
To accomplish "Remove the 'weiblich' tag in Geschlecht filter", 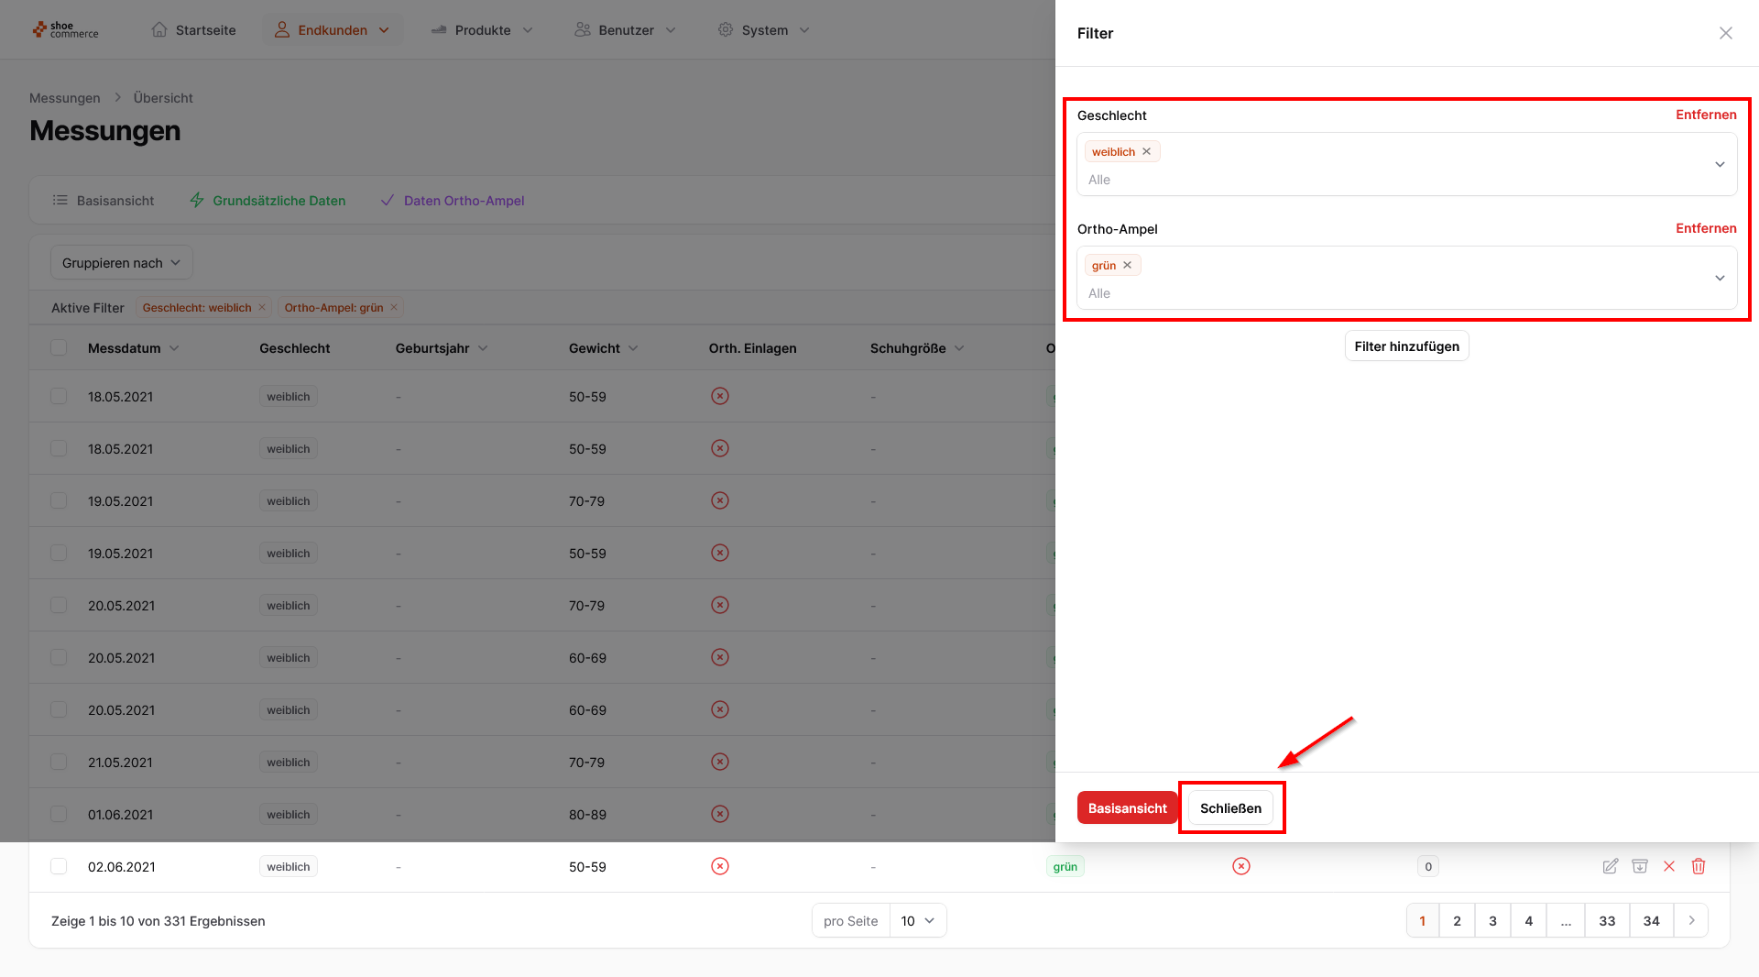I will (1146, 152).
